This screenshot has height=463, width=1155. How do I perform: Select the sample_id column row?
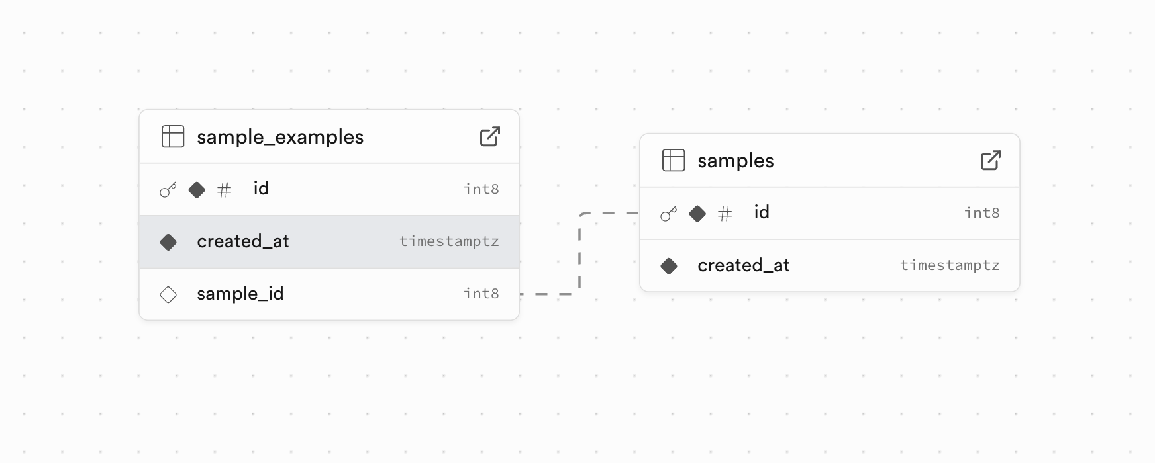click(x=329, y=294)
